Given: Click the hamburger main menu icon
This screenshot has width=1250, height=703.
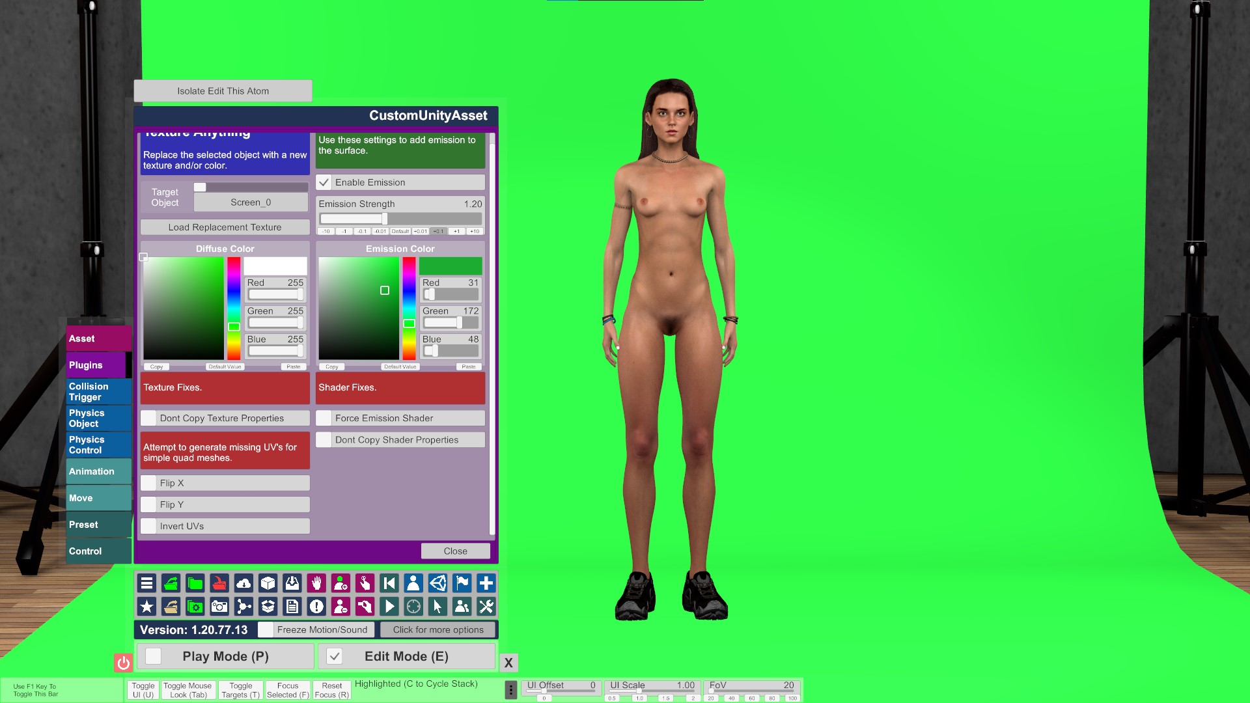Looking at the screenshot, I should (x=146, y=583).
